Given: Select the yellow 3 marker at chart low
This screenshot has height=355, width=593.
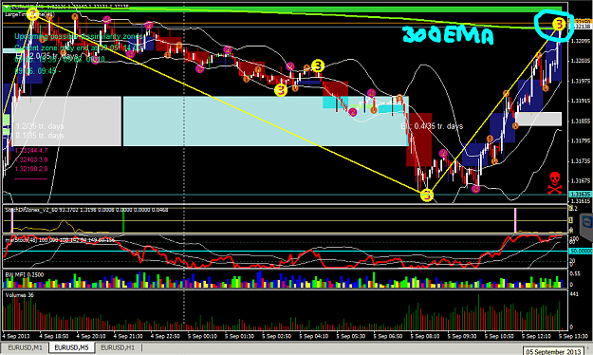Looking at the screenshot, I should [427, 196].
